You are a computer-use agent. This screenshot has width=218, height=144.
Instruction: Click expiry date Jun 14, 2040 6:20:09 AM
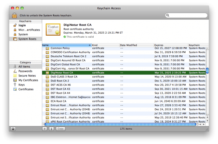point(170,101)
